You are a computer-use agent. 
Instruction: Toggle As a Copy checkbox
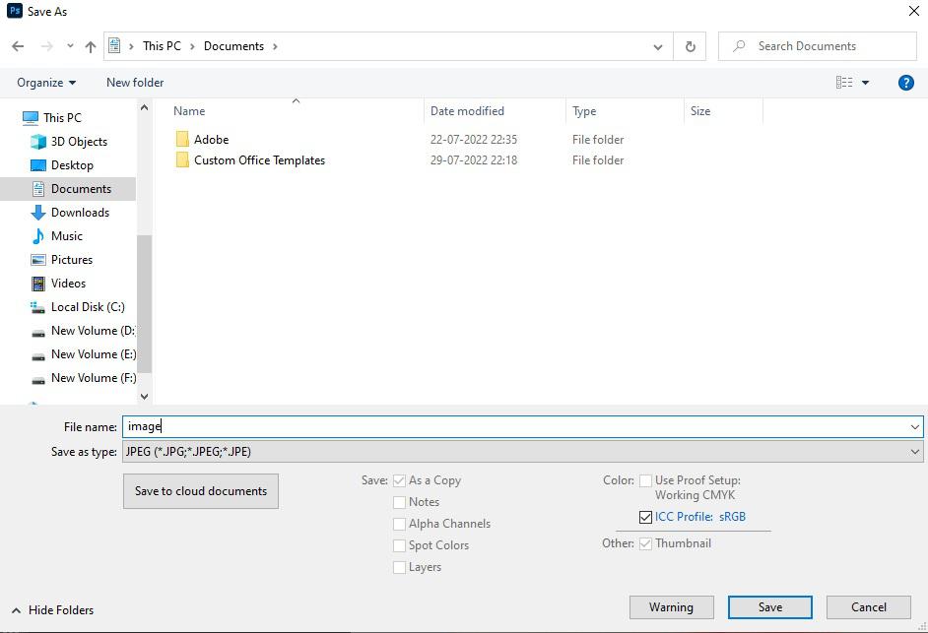click(400, 481)
